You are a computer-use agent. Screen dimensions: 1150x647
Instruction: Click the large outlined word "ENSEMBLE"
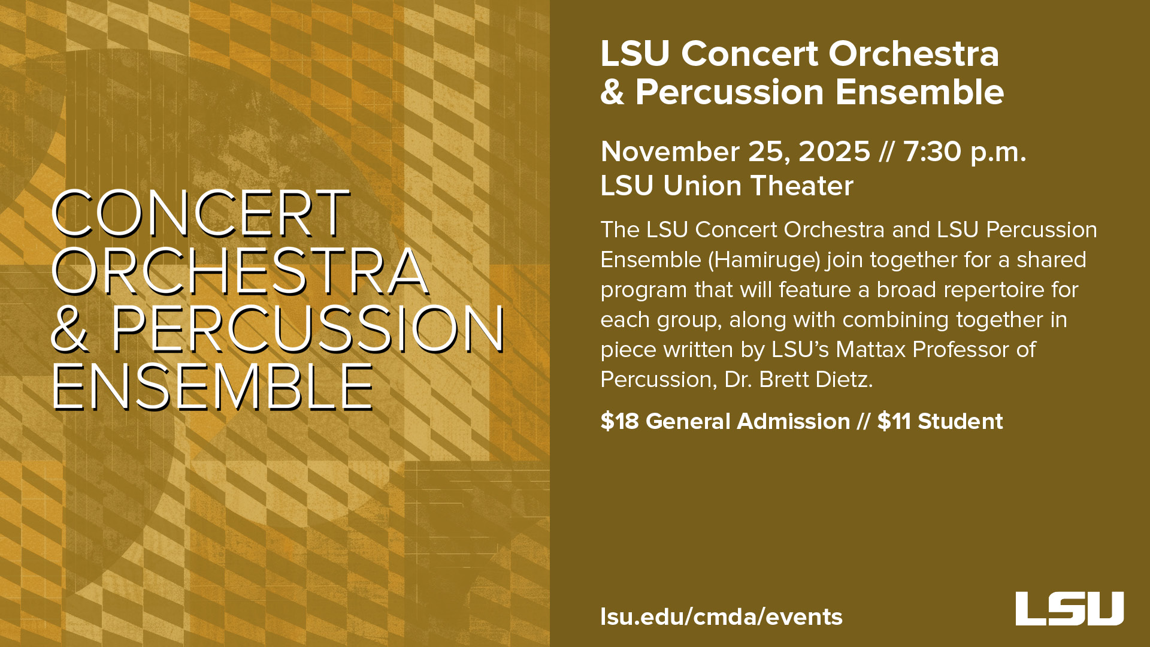click(213, 386)
